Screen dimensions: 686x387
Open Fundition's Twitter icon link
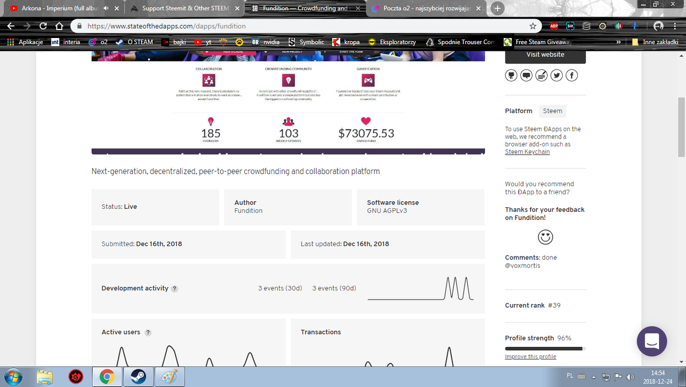[557, 75]
